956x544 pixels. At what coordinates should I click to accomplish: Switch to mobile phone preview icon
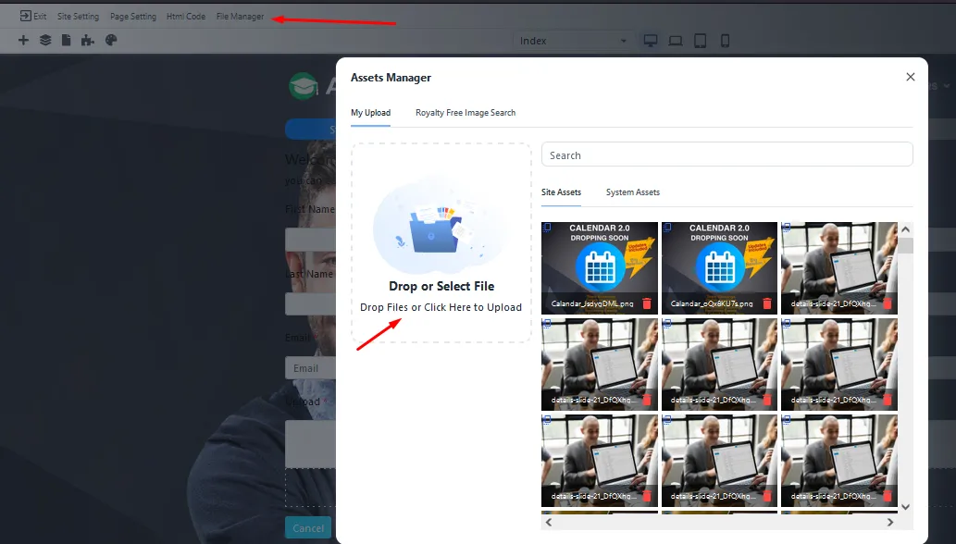tap(725, 41)
